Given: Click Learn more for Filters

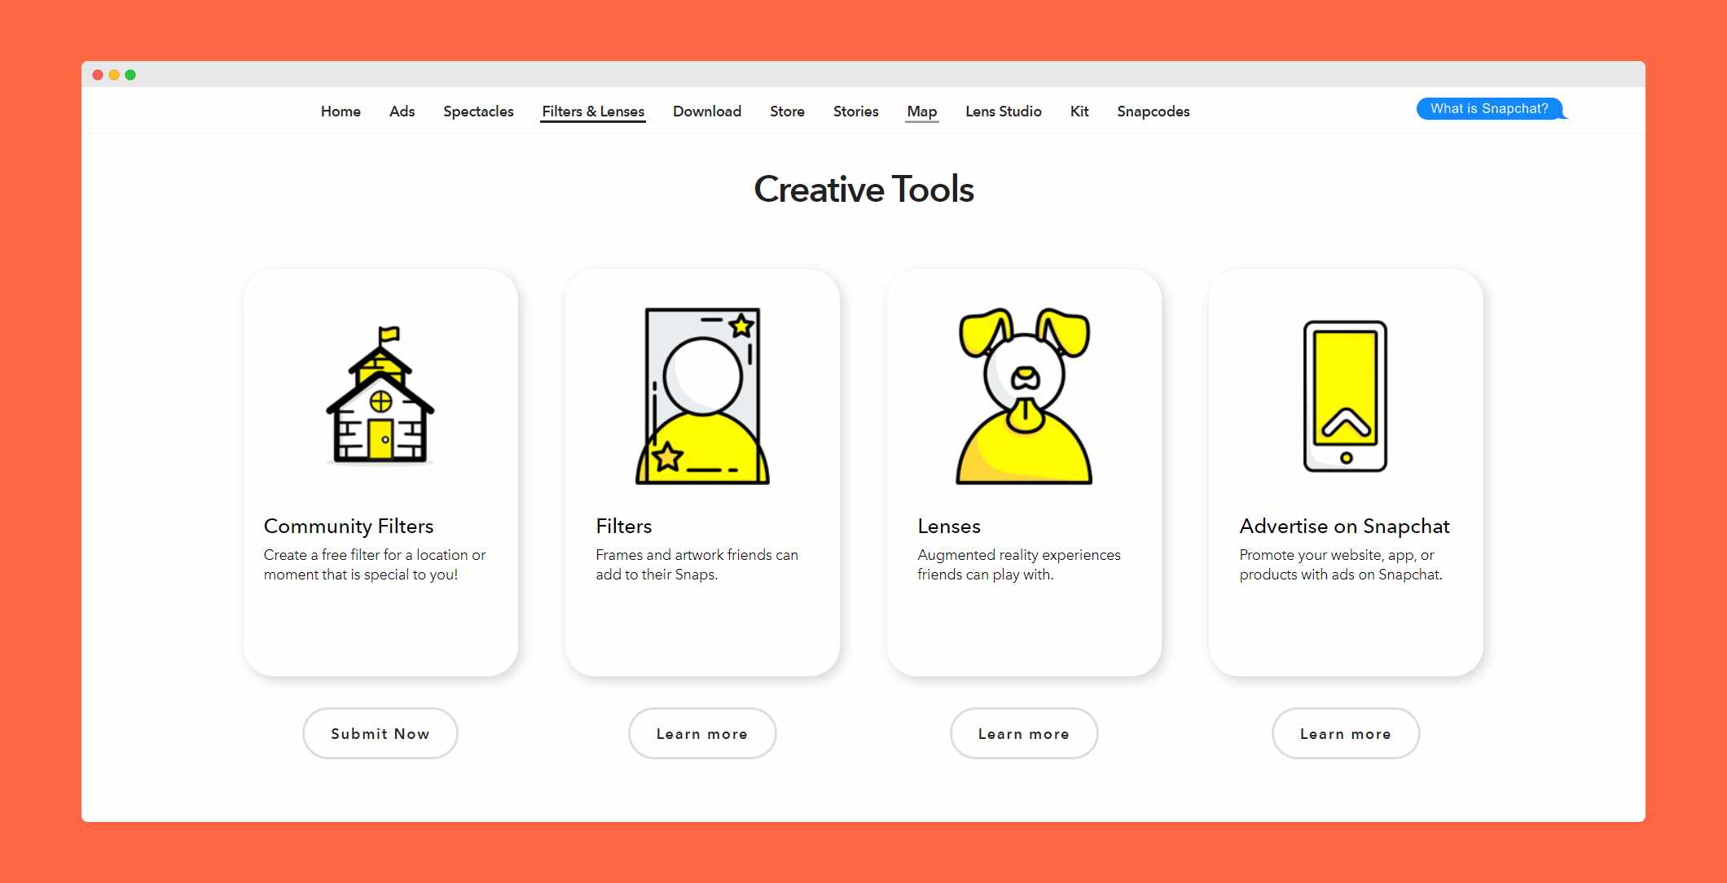Looking at the screenshot, I should (701, 733).
